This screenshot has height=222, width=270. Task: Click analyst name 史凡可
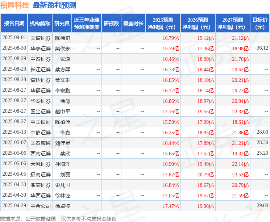[x=62, y=185]
